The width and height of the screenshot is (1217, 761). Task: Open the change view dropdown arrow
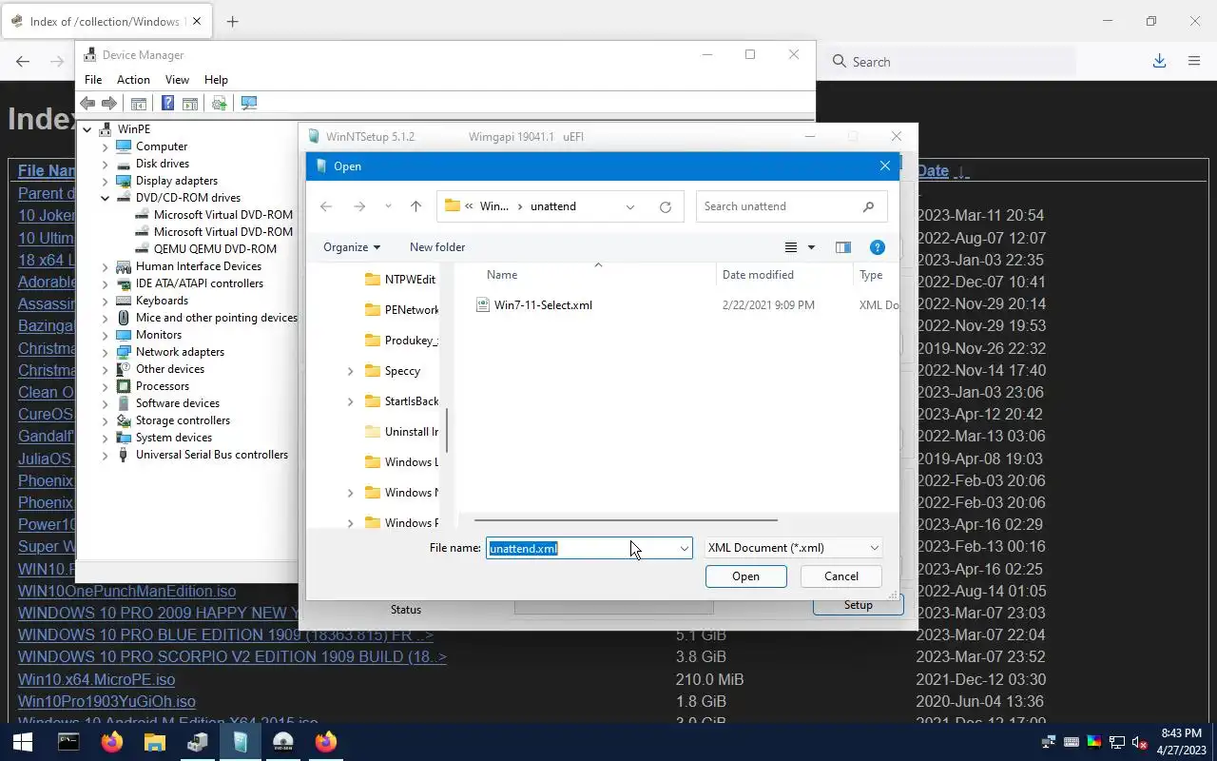pyautogui.click(x=811, y=247)
